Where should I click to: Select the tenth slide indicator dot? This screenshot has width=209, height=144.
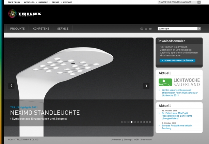point(150,122)
